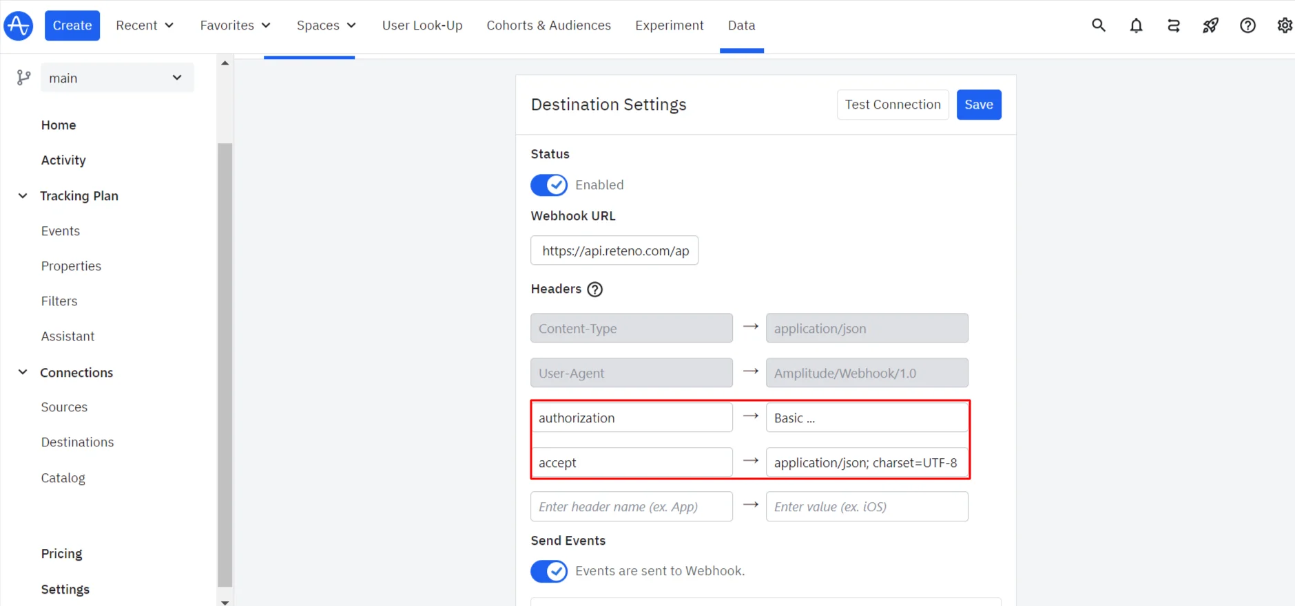Go to the Experiment tab
The width and height of the screenshot is (1295, 606).
click(x=669, y=25)
